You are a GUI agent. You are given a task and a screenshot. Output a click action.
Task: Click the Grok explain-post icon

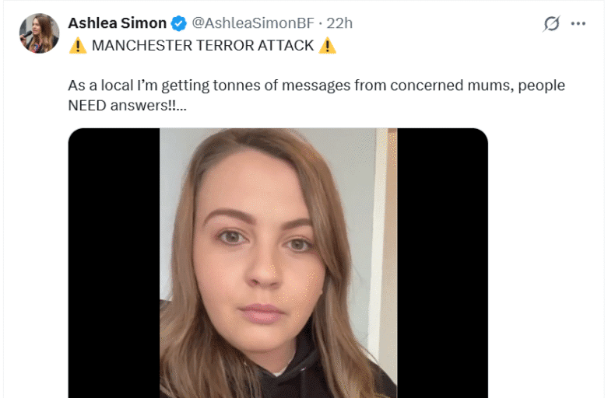pos(551,23)
